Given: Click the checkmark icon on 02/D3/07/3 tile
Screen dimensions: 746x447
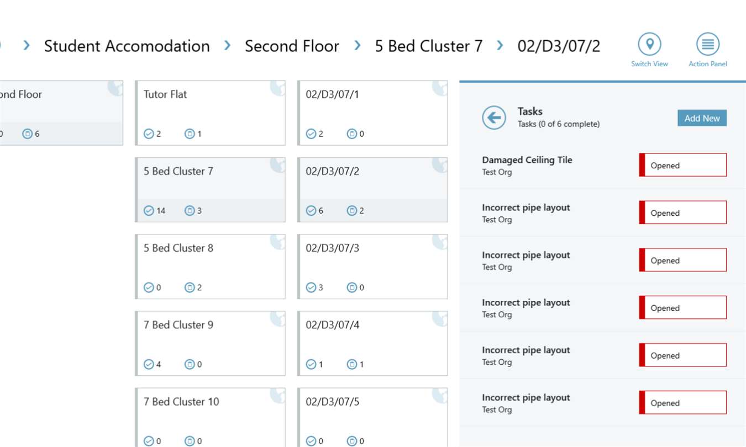Looking at the screenshot, I should [x=311, y=288].
